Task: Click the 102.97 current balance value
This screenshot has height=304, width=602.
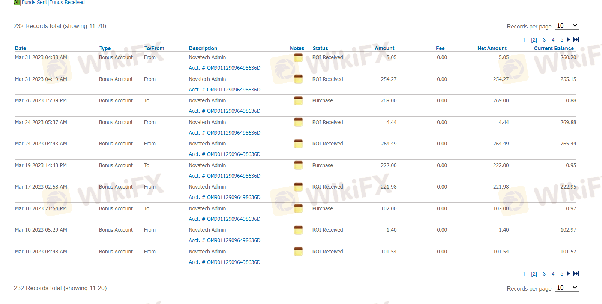Action: [568, 230]
